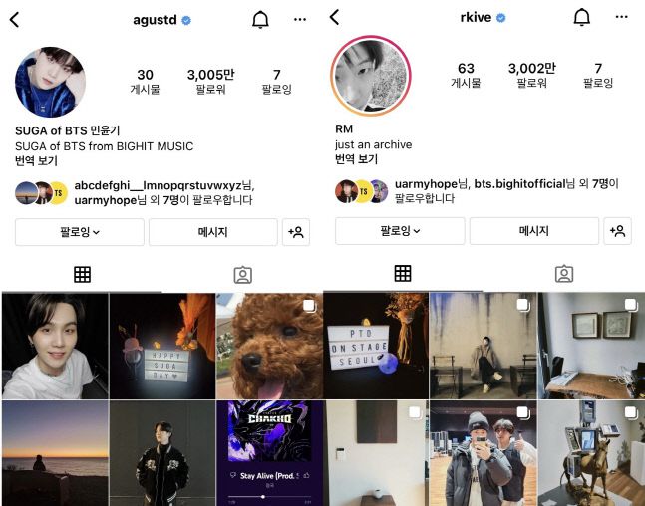Expand the 팔로잉 dropdown on agustd profile
Image resolution: width=645 pixels, height=506 pixels.
coord(80,232)
